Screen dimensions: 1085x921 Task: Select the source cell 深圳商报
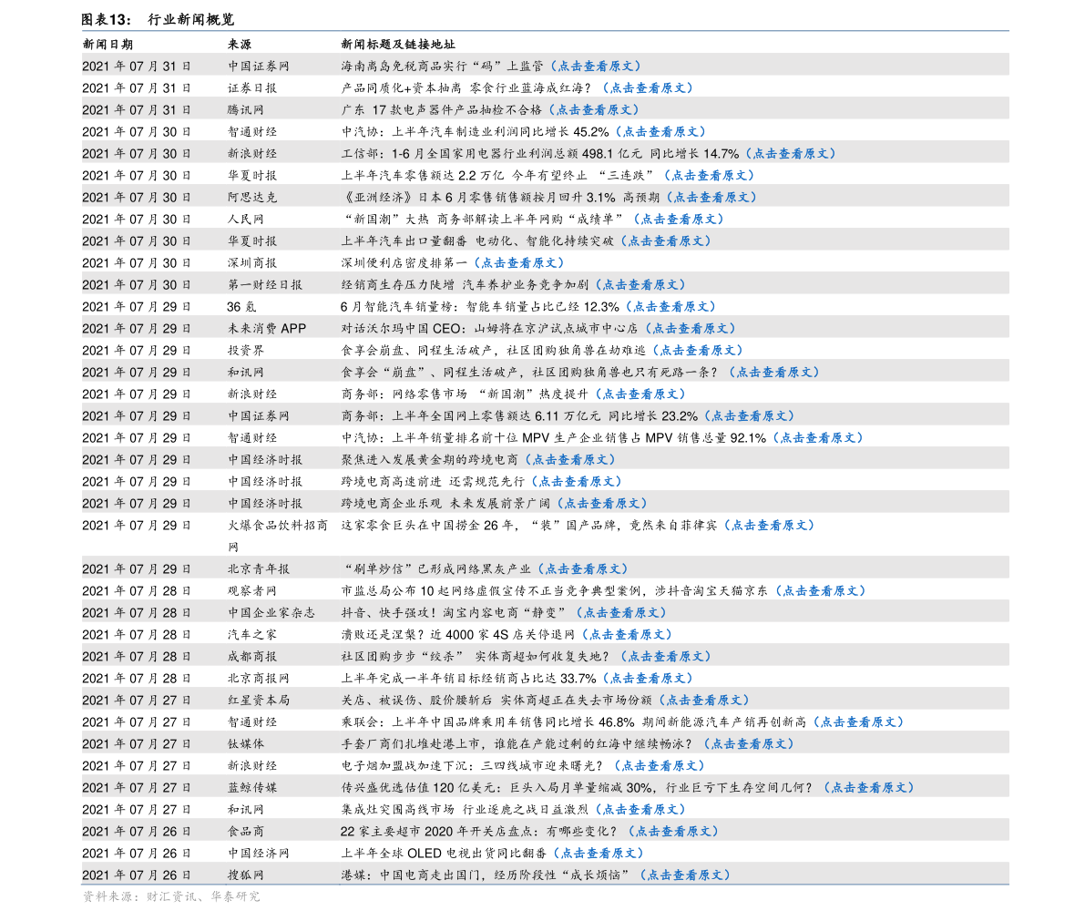click(252, 263)
